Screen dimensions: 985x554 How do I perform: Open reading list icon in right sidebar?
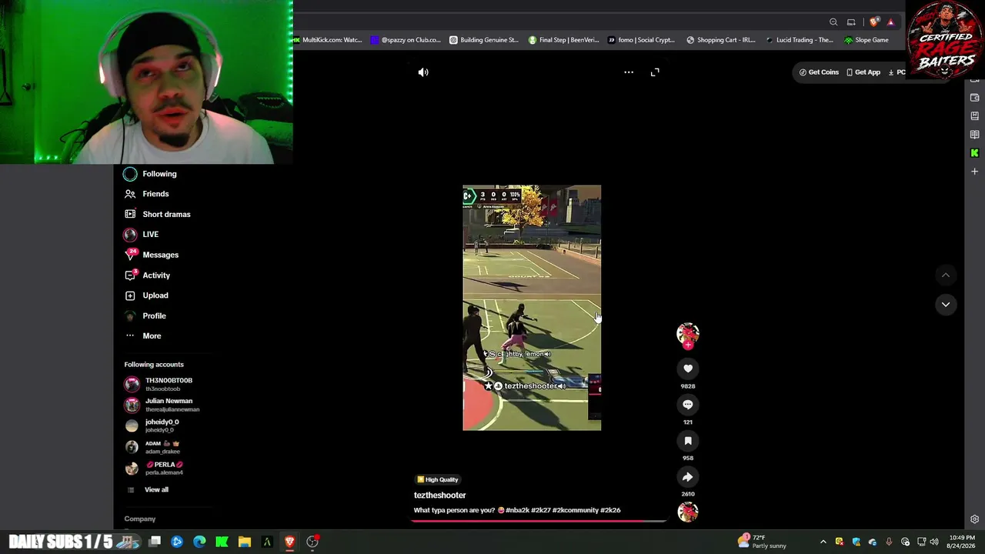click(x=974, y=135)
